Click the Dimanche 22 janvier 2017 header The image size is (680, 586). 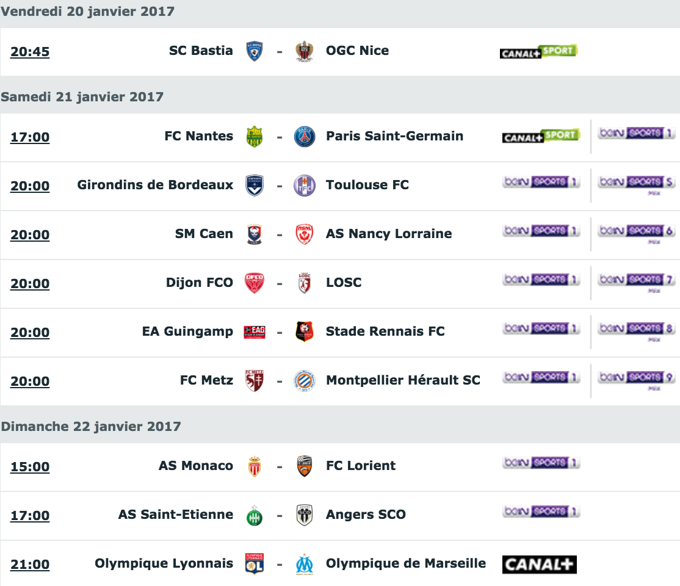click(x=90, y=427)
